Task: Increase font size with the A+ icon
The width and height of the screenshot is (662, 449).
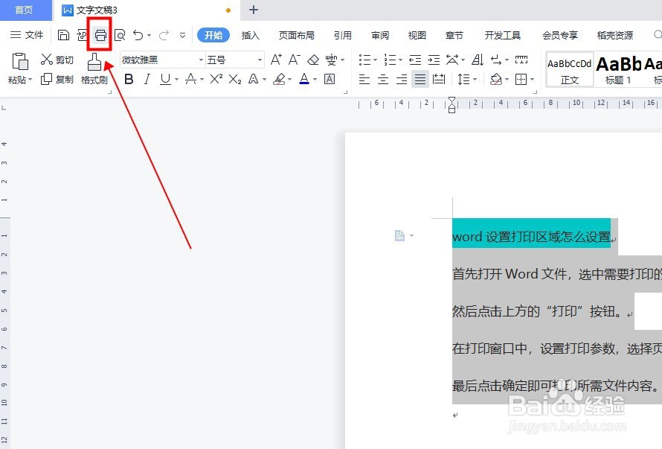Action: pyautogui.click(x=276, y=60)
